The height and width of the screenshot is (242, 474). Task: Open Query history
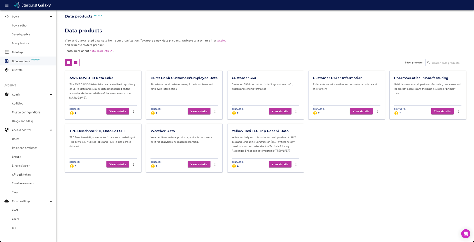click(x=20, y=43)
